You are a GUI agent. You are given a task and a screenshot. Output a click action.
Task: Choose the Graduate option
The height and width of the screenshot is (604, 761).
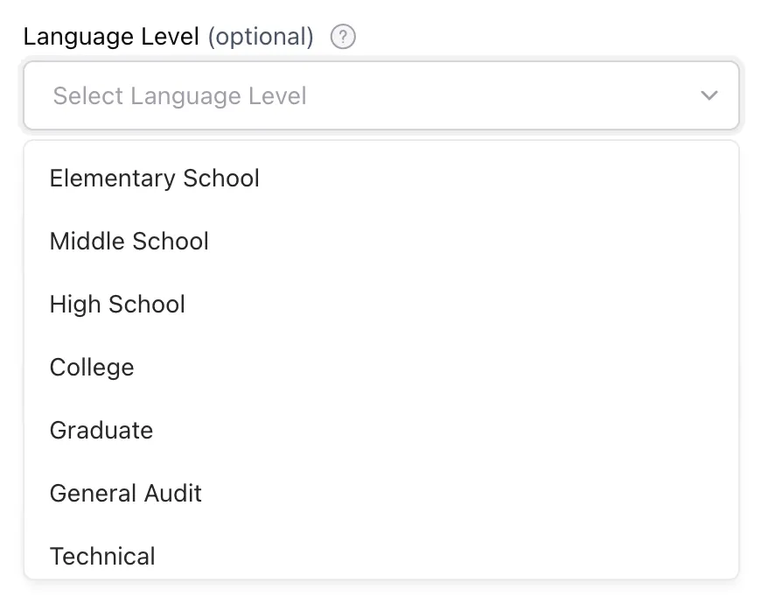click(101, 431)
